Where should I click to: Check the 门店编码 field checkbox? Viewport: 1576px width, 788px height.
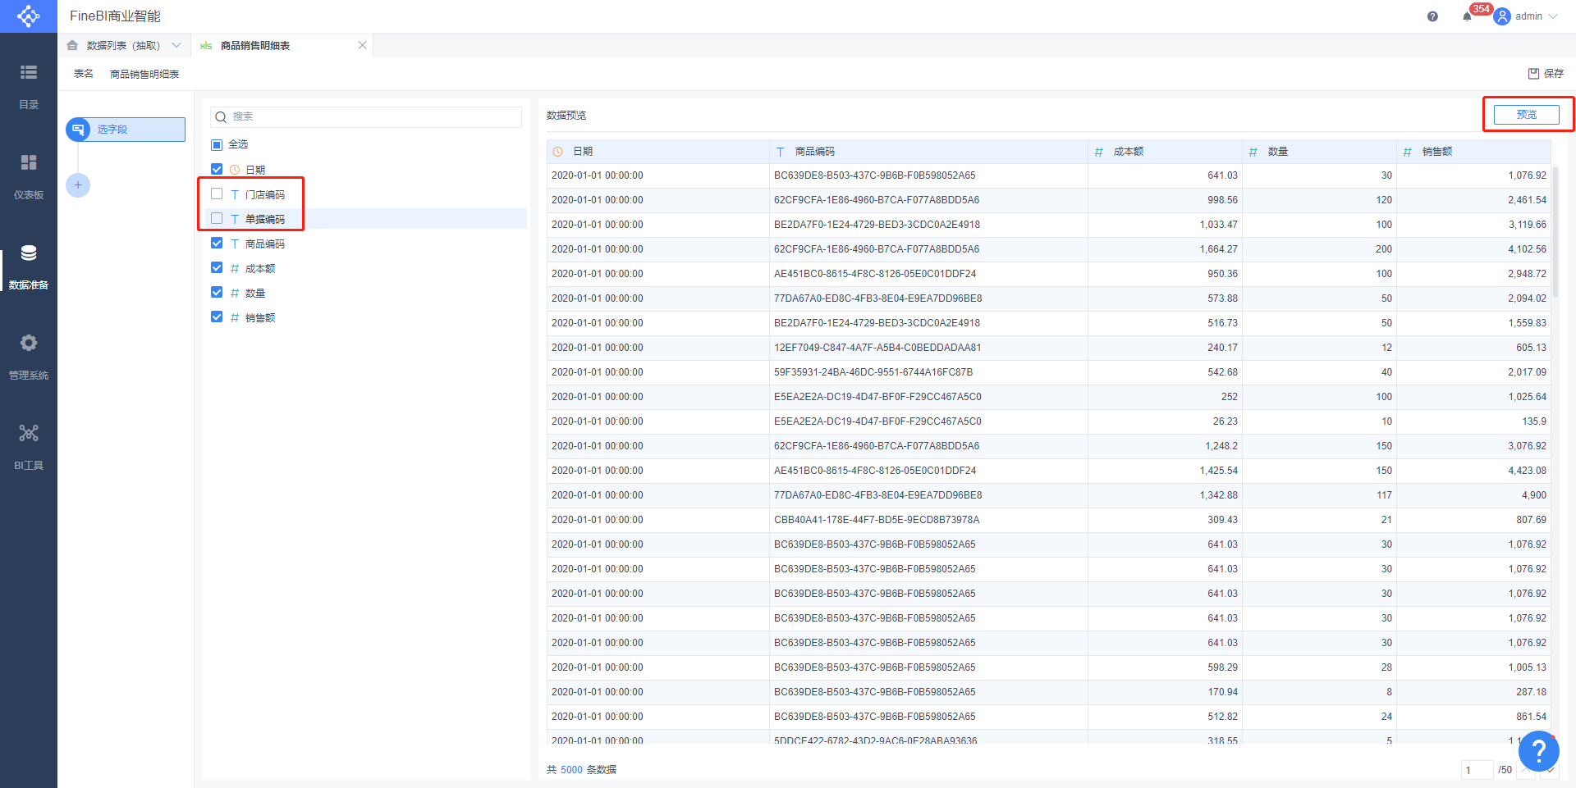(217, 194)
